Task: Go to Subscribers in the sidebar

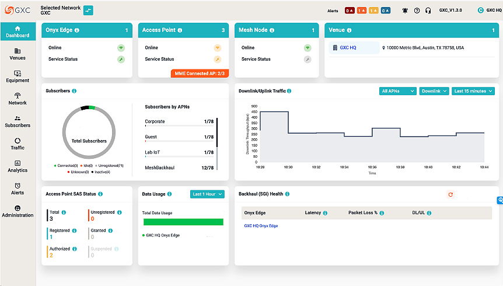Action: (18, 121)
